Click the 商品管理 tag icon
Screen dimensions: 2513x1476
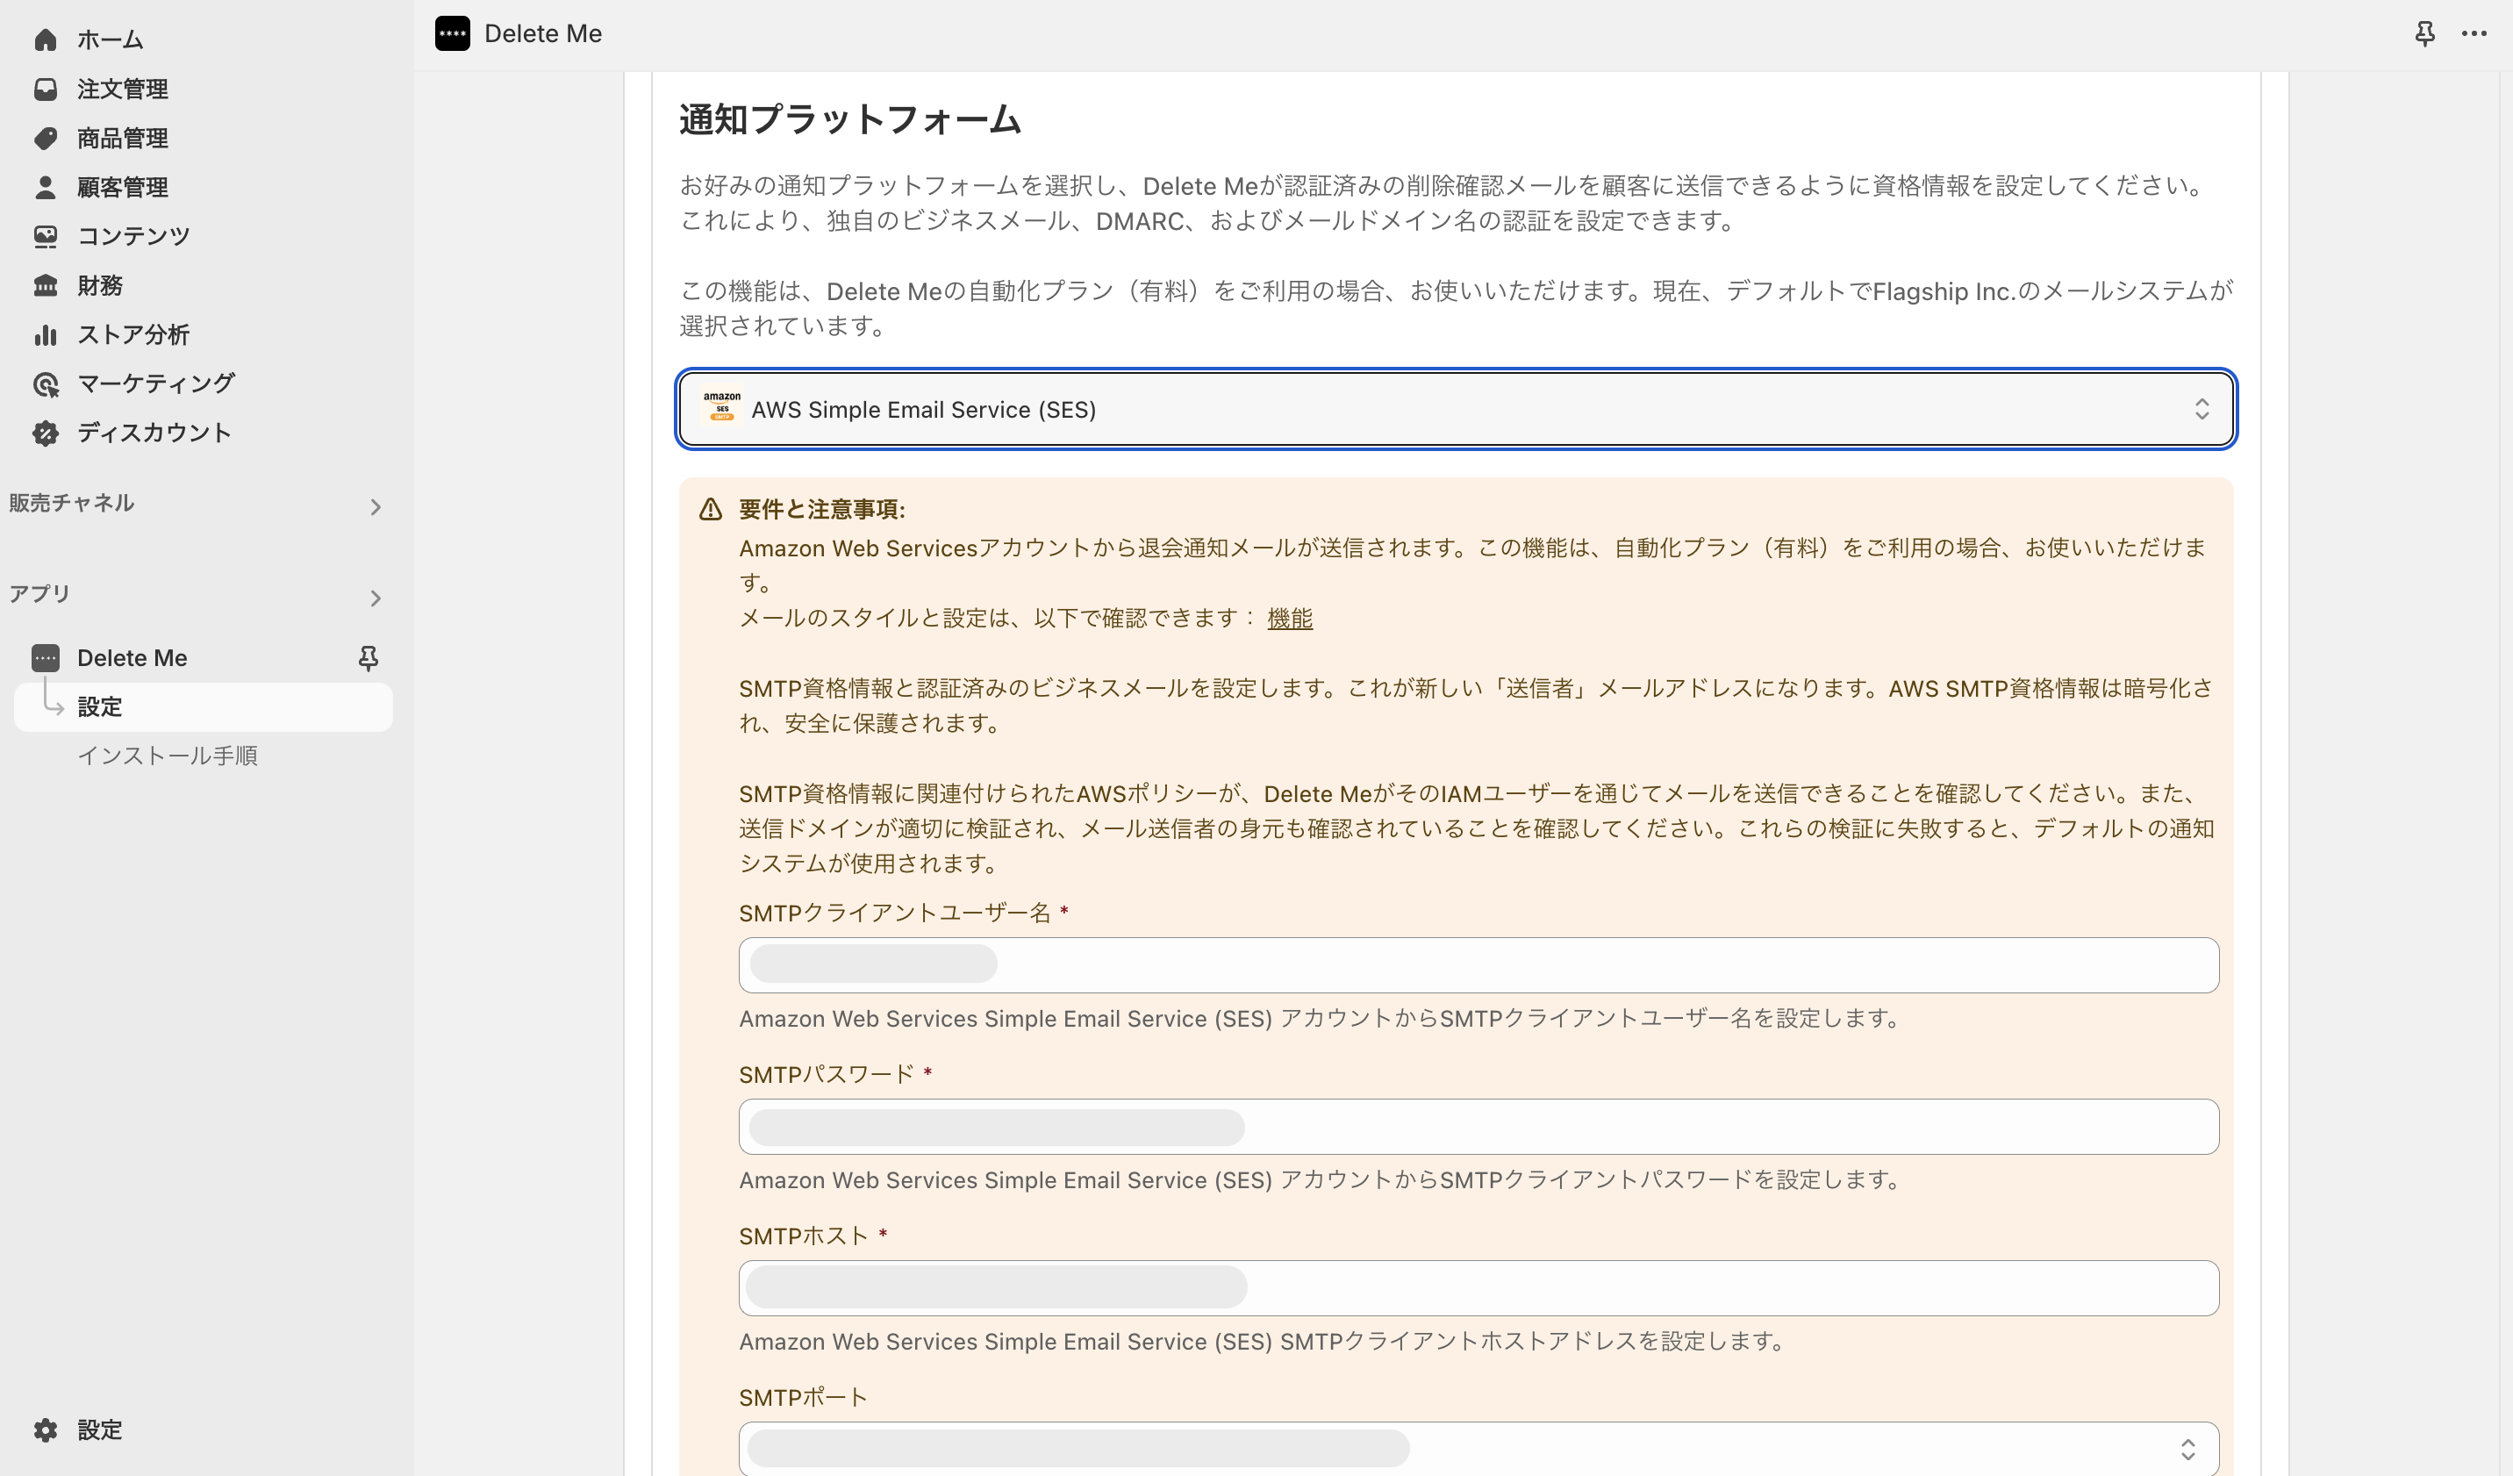click(x=45, y=138)
